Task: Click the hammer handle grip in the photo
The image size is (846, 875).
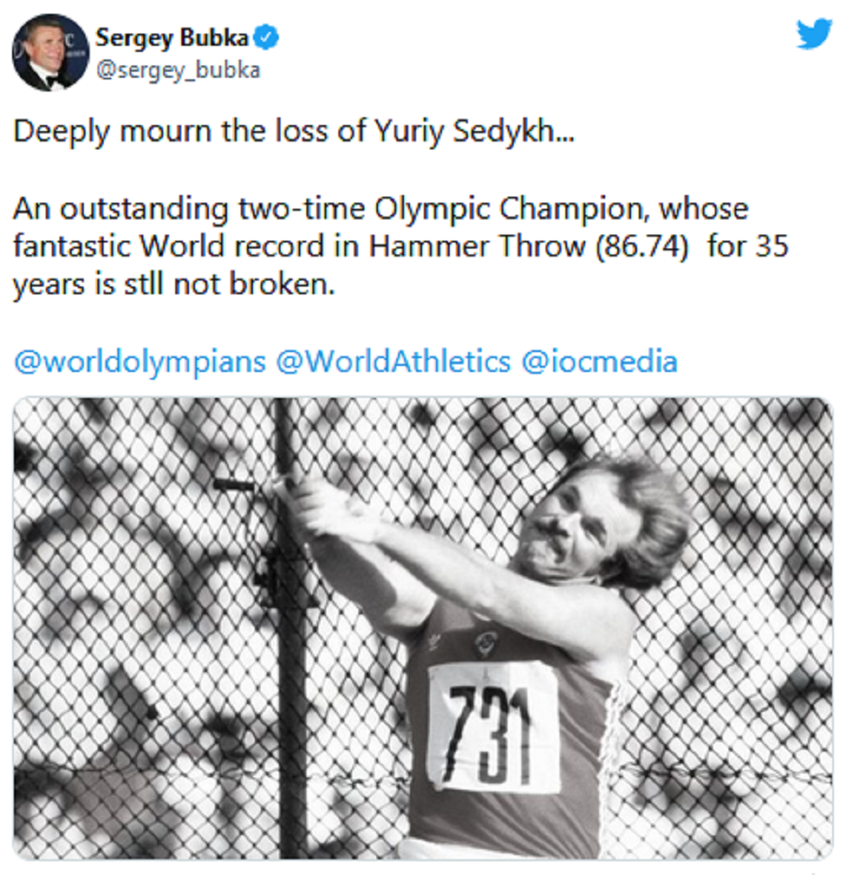Action: coord(235,484)
